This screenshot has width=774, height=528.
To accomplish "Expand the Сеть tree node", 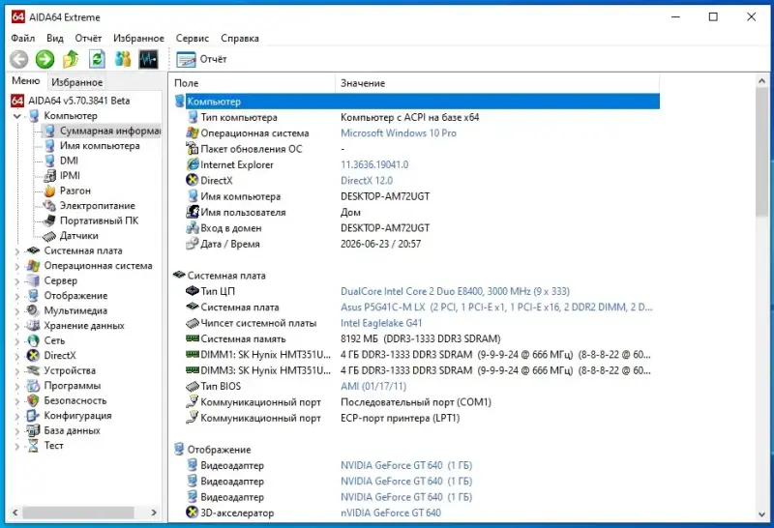I will [17, 341].
